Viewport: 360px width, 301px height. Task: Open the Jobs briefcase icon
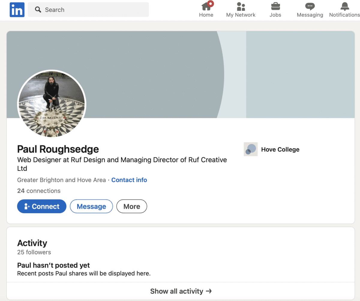tap(275, 6)
